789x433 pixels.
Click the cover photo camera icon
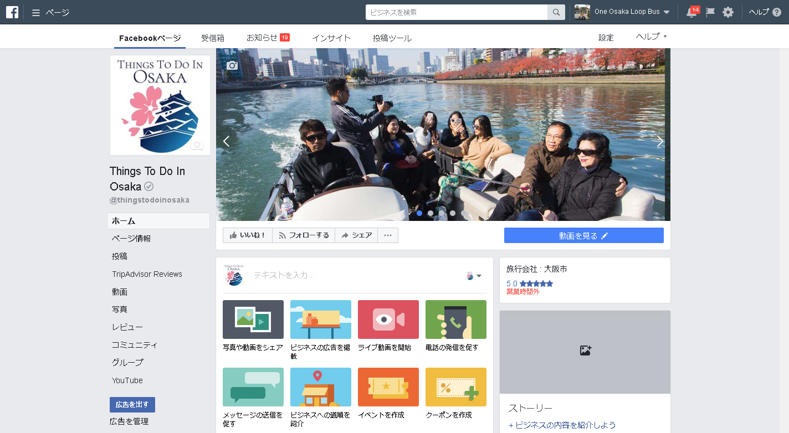pos(232,65)
